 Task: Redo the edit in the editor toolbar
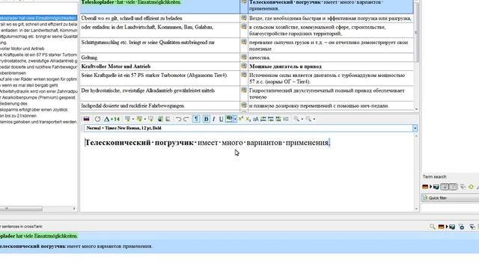coord(186,119)
